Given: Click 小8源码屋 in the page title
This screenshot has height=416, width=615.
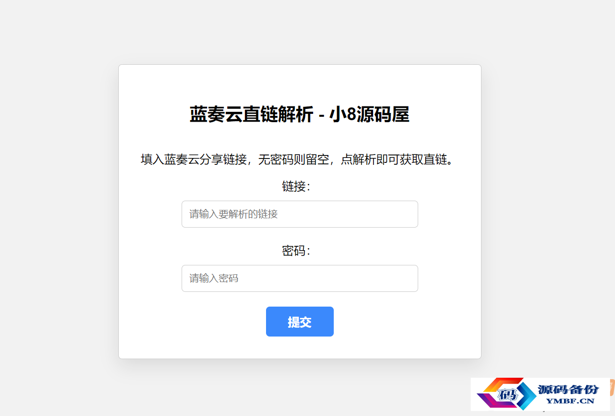Looking at the screenshot, I should click(x=369, y=115).
